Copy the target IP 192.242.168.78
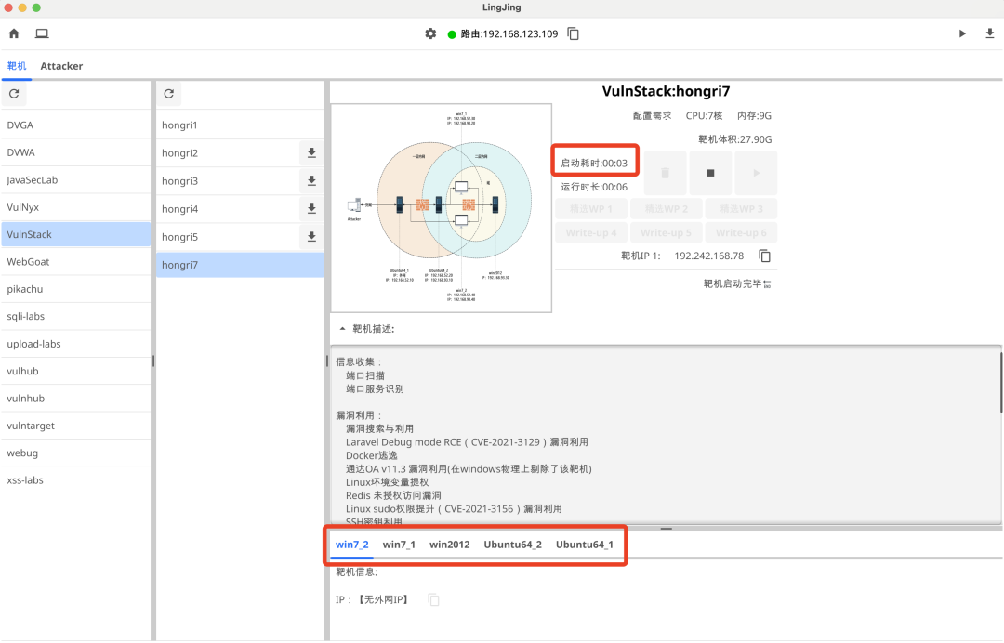The width and height of the screenshot is (1004, 643). click(764, 256)
